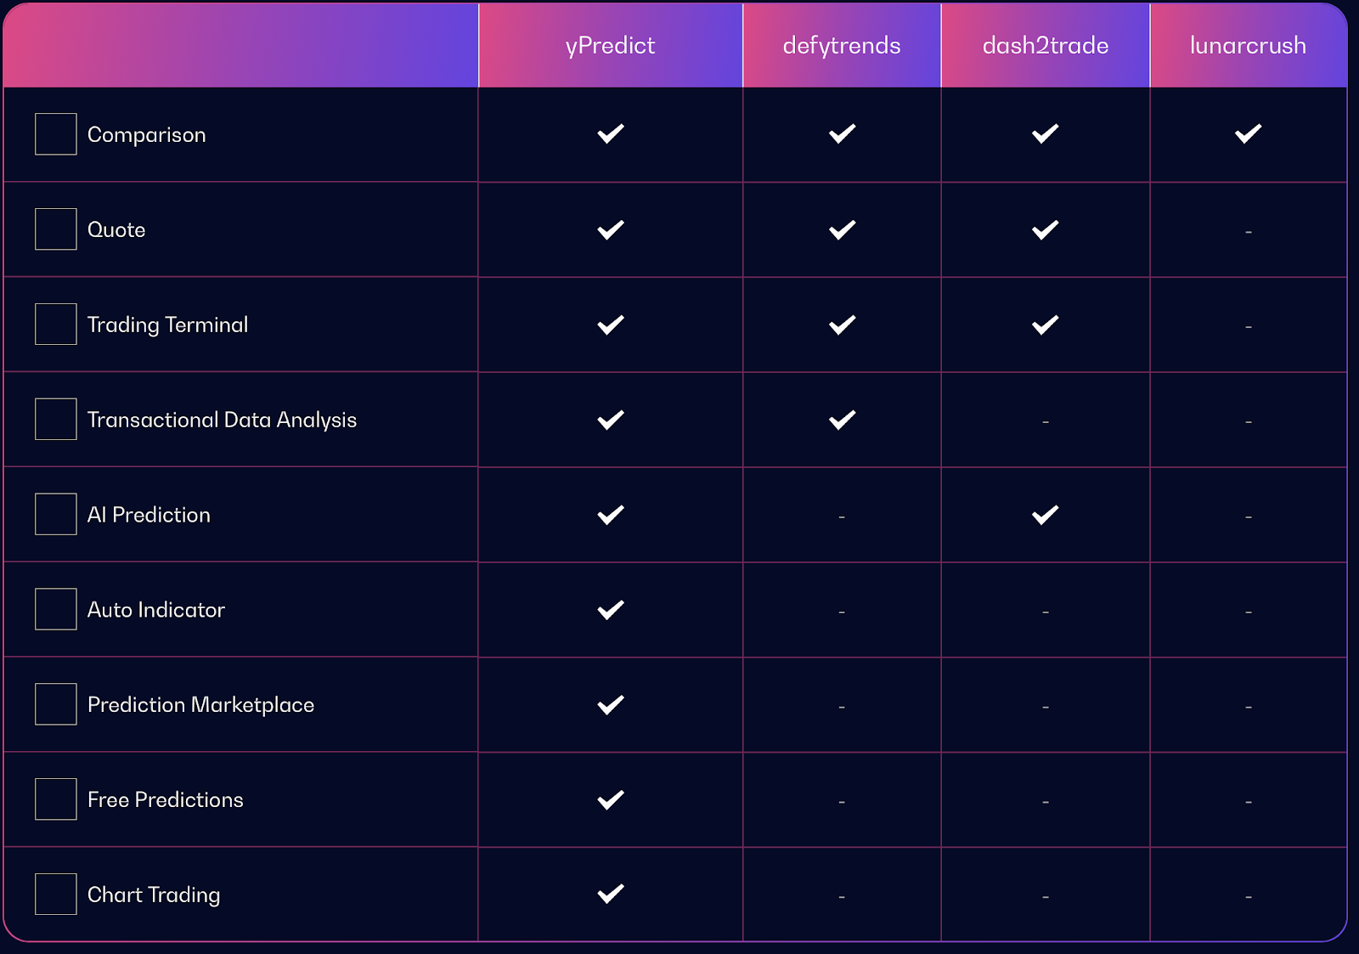Tick the Quote checkbox
Screen dimensions: 1359x954
[x=56, y=229]
